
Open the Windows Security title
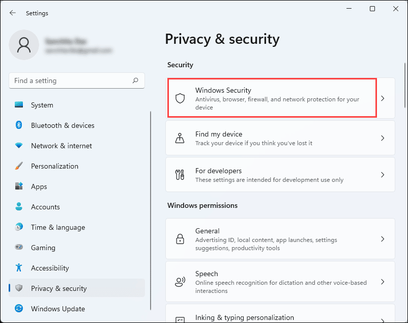pos(223,90)
